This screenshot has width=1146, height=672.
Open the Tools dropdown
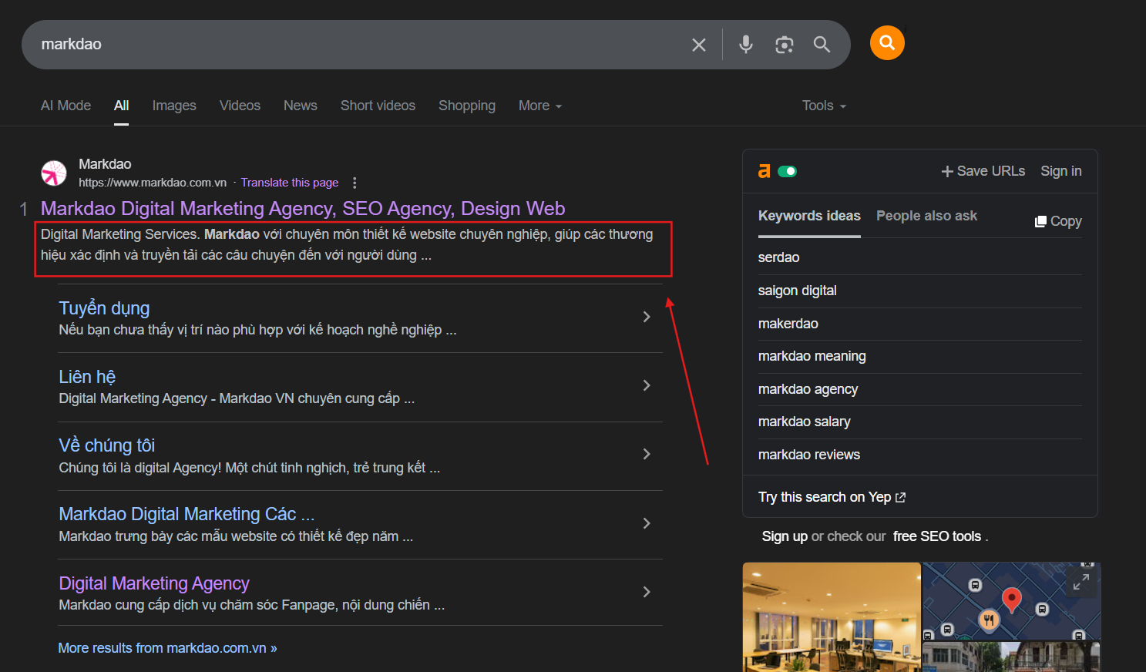tap(823, 106)
